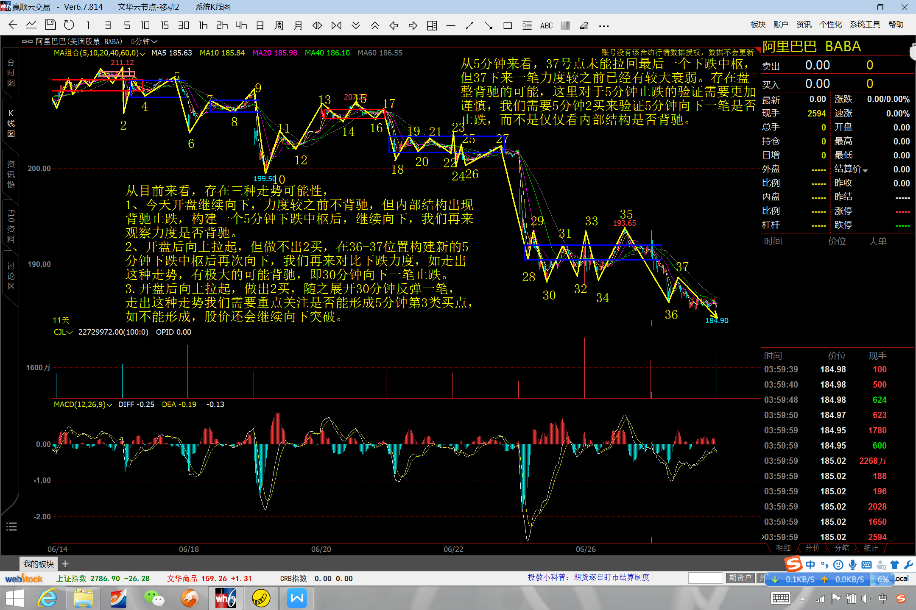Screen dimensions: 916x610
Task: Switch to the 分价 tab
Action: pyautogui.click(x=812, y=548)
